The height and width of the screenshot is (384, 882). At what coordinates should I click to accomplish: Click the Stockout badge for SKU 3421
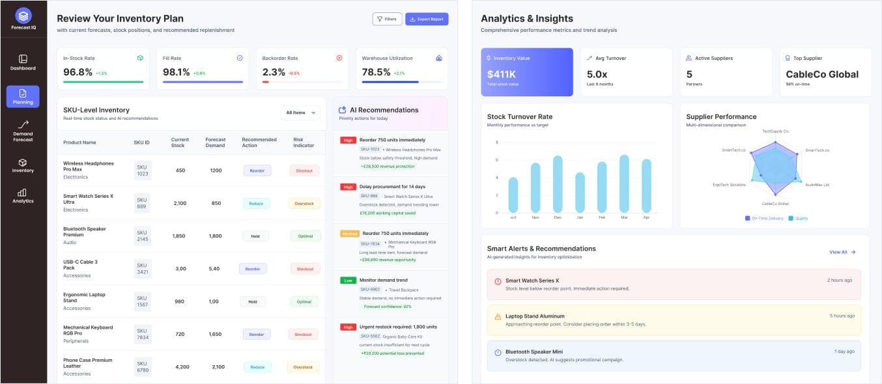[305, 269]
